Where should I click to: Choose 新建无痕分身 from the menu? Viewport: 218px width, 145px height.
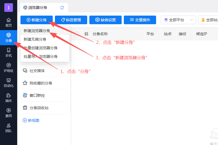pos(45,39)
